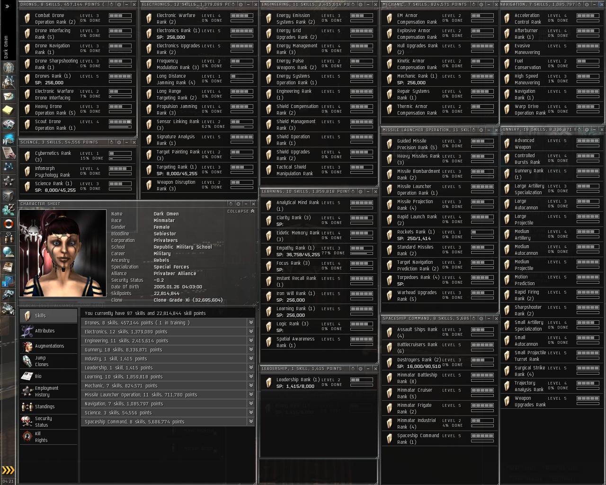606x485 pixels.
Task: Select the Heavy Missiles Rank (3) skill
Action: pyautogui.click(x=439, y=159)
